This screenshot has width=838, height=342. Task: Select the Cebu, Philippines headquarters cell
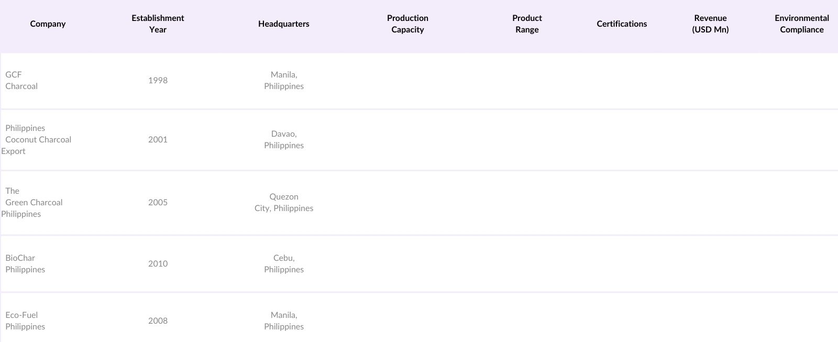pos(284,264)
